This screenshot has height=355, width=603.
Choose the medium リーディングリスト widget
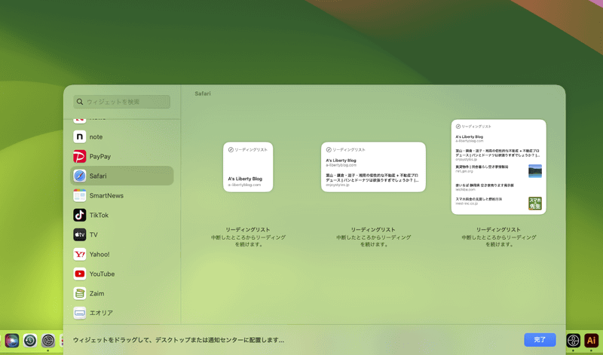point(373,167)
